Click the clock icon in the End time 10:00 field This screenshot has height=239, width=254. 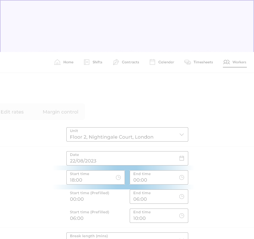coord(182,216)
